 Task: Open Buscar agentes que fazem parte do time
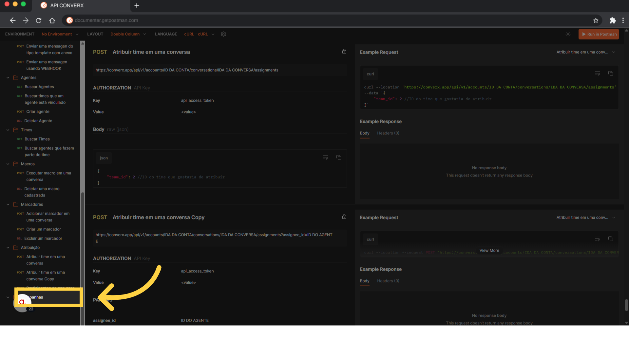tap(49, 151)
